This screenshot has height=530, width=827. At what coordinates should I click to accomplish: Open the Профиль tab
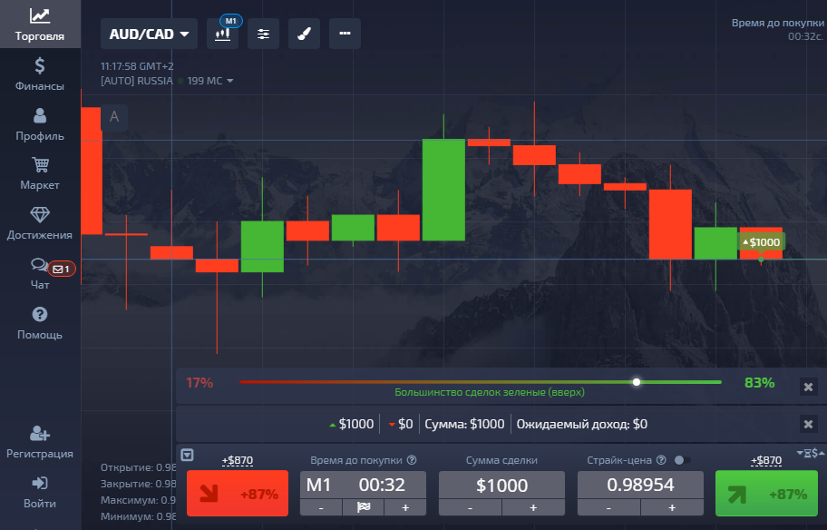click(x=40, y=124)
